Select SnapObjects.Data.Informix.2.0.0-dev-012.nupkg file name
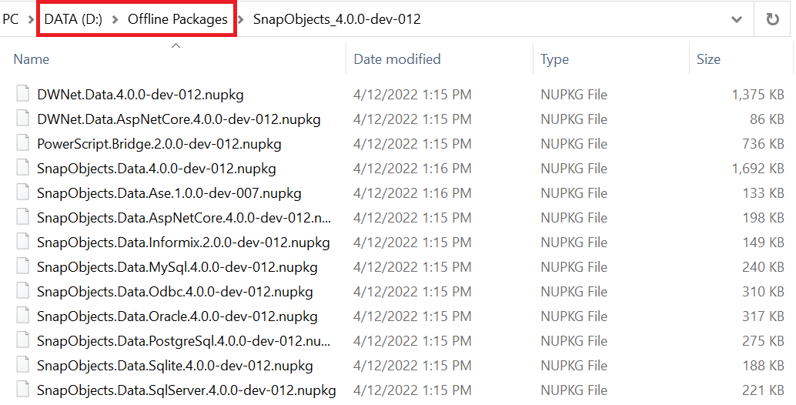 (x=183, y=243)
